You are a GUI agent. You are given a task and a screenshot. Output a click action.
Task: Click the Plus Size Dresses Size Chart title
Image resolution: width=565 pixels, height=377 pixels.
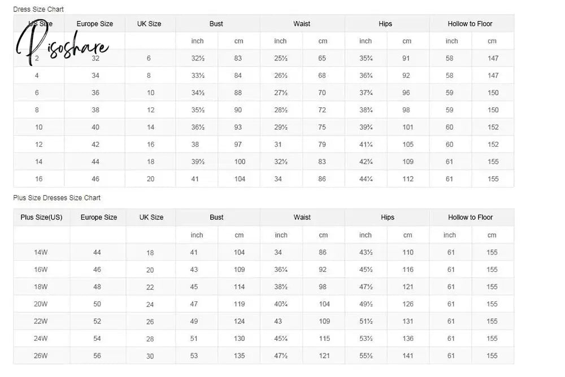(x=57, y=198)
